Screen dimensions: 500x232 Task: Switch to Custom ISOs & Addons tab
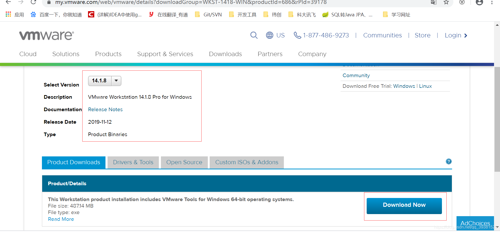[x=247, y=162]
